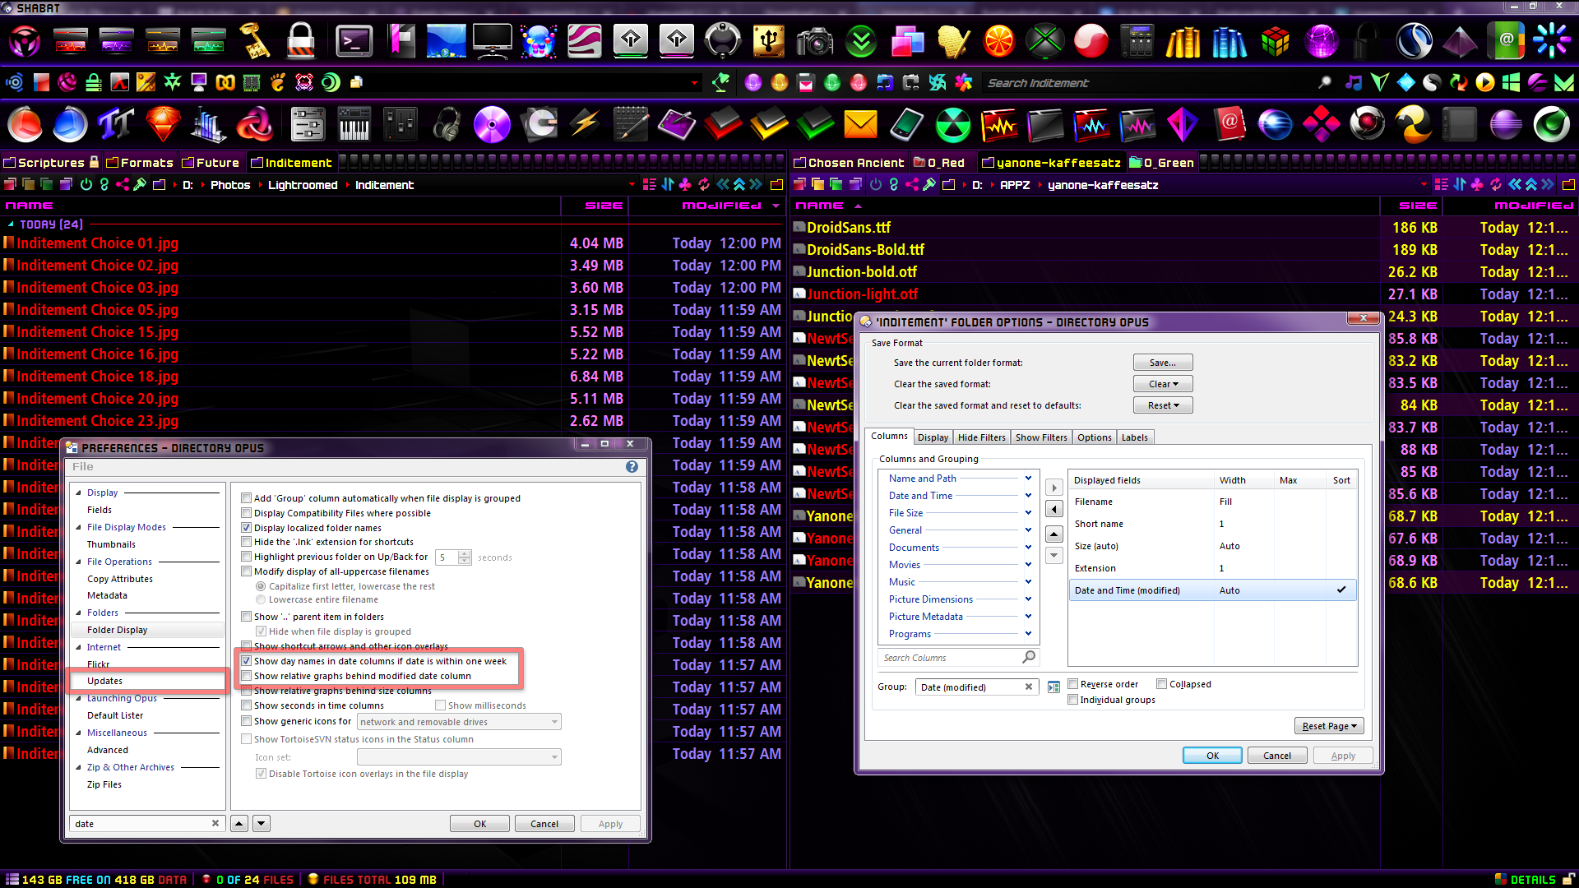Click the golden key toolbar icon
Image resolution: width=1579 pixels, height=888 pixels.
tap(255, 40)
